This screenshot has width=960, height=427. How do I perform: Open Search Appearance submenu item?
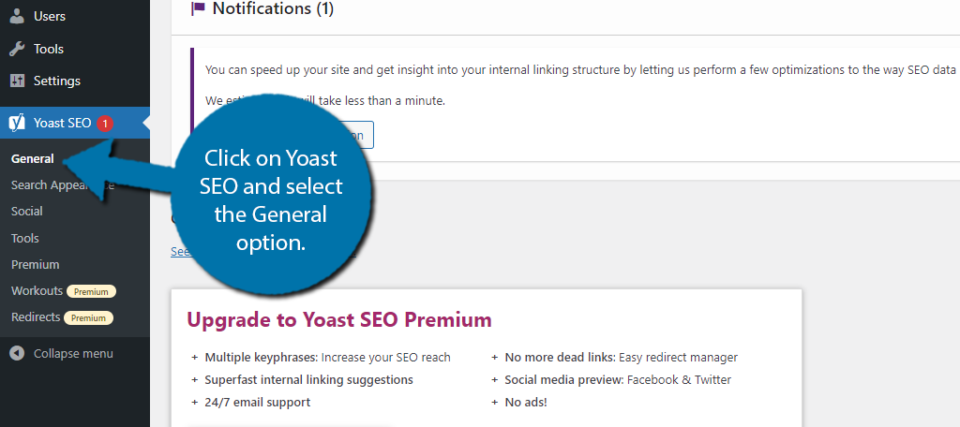click(63, 185)
